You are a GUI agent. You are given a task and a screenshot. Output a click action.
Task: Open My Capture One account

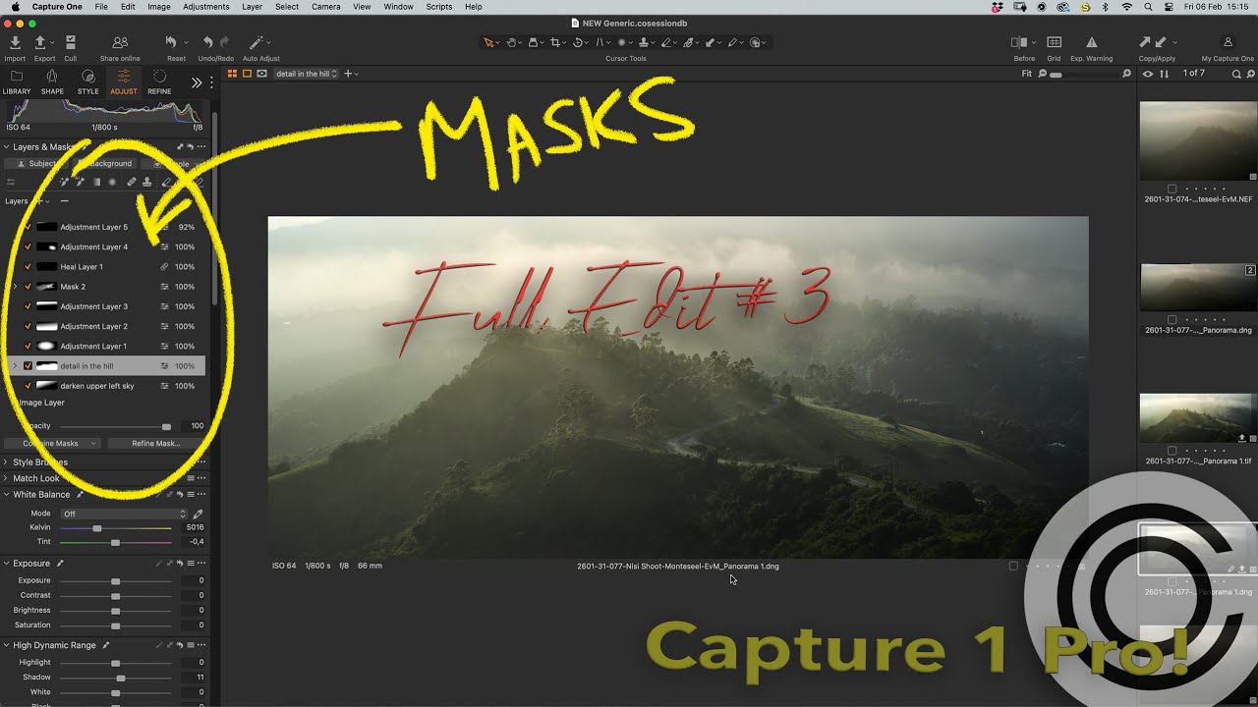(x=1228, y=43)
